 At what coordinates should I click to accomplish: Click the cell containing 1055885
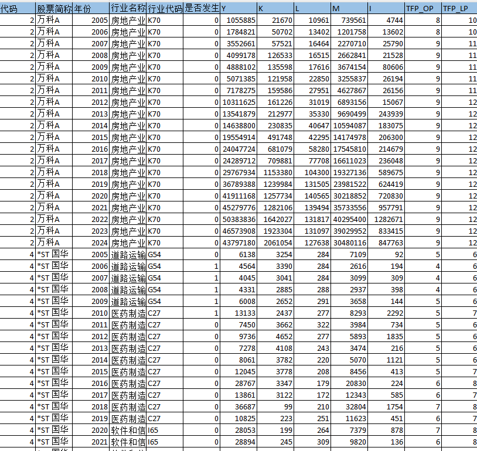(x=238, y=20)
